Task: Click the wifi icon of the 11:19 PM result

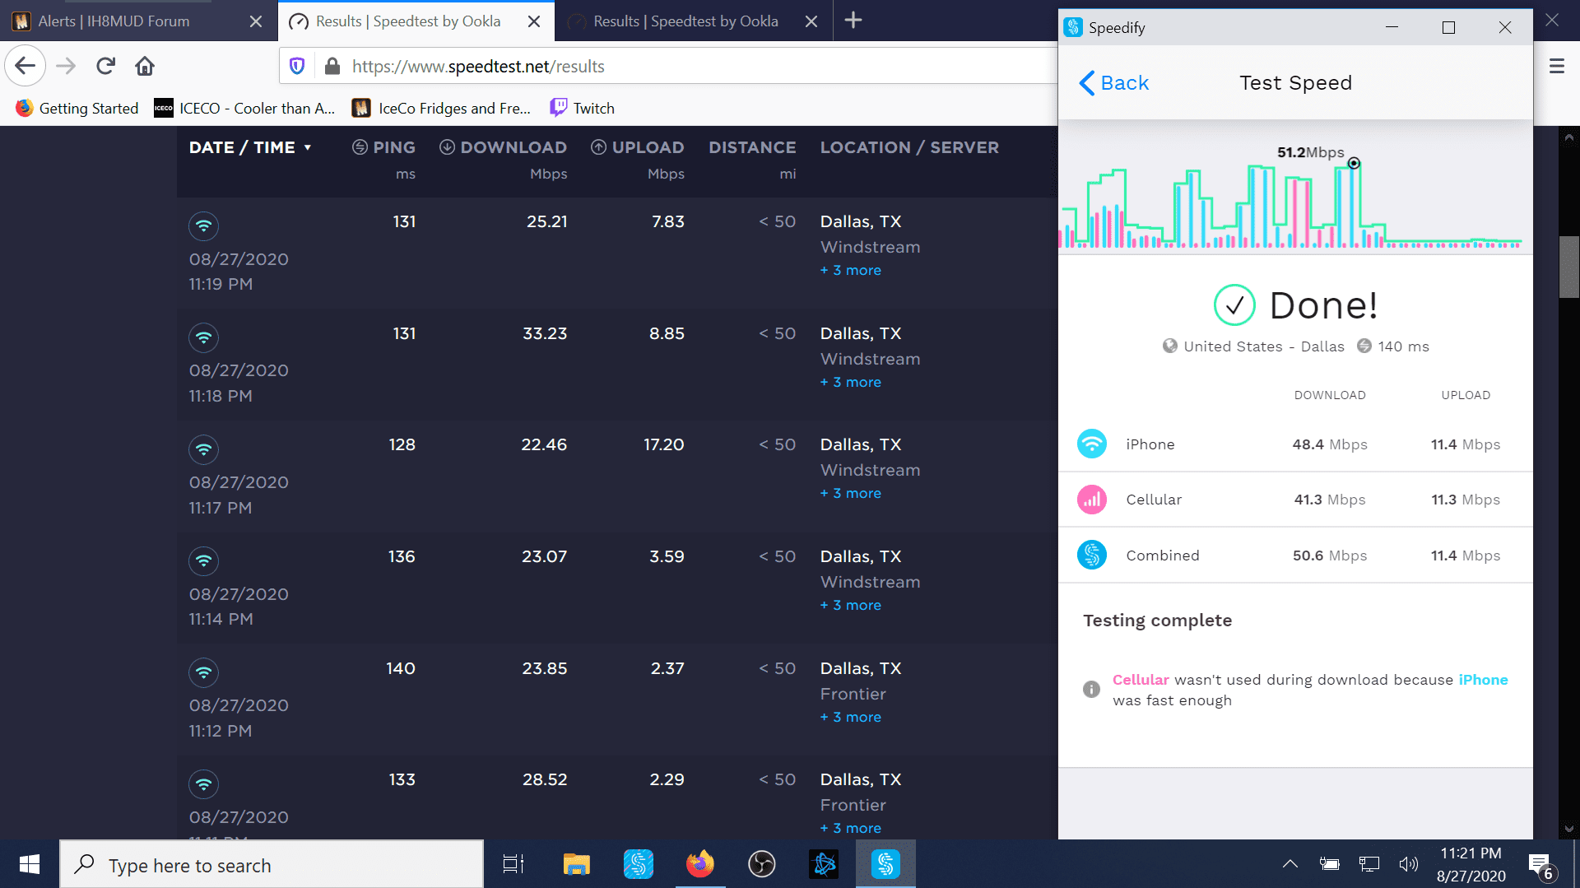Action: coord(203,225)
